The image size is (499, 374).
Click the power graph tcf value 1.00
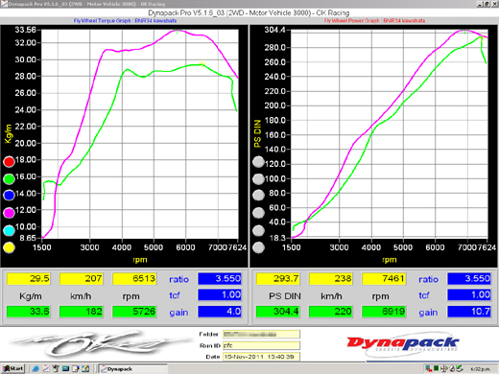469,294
